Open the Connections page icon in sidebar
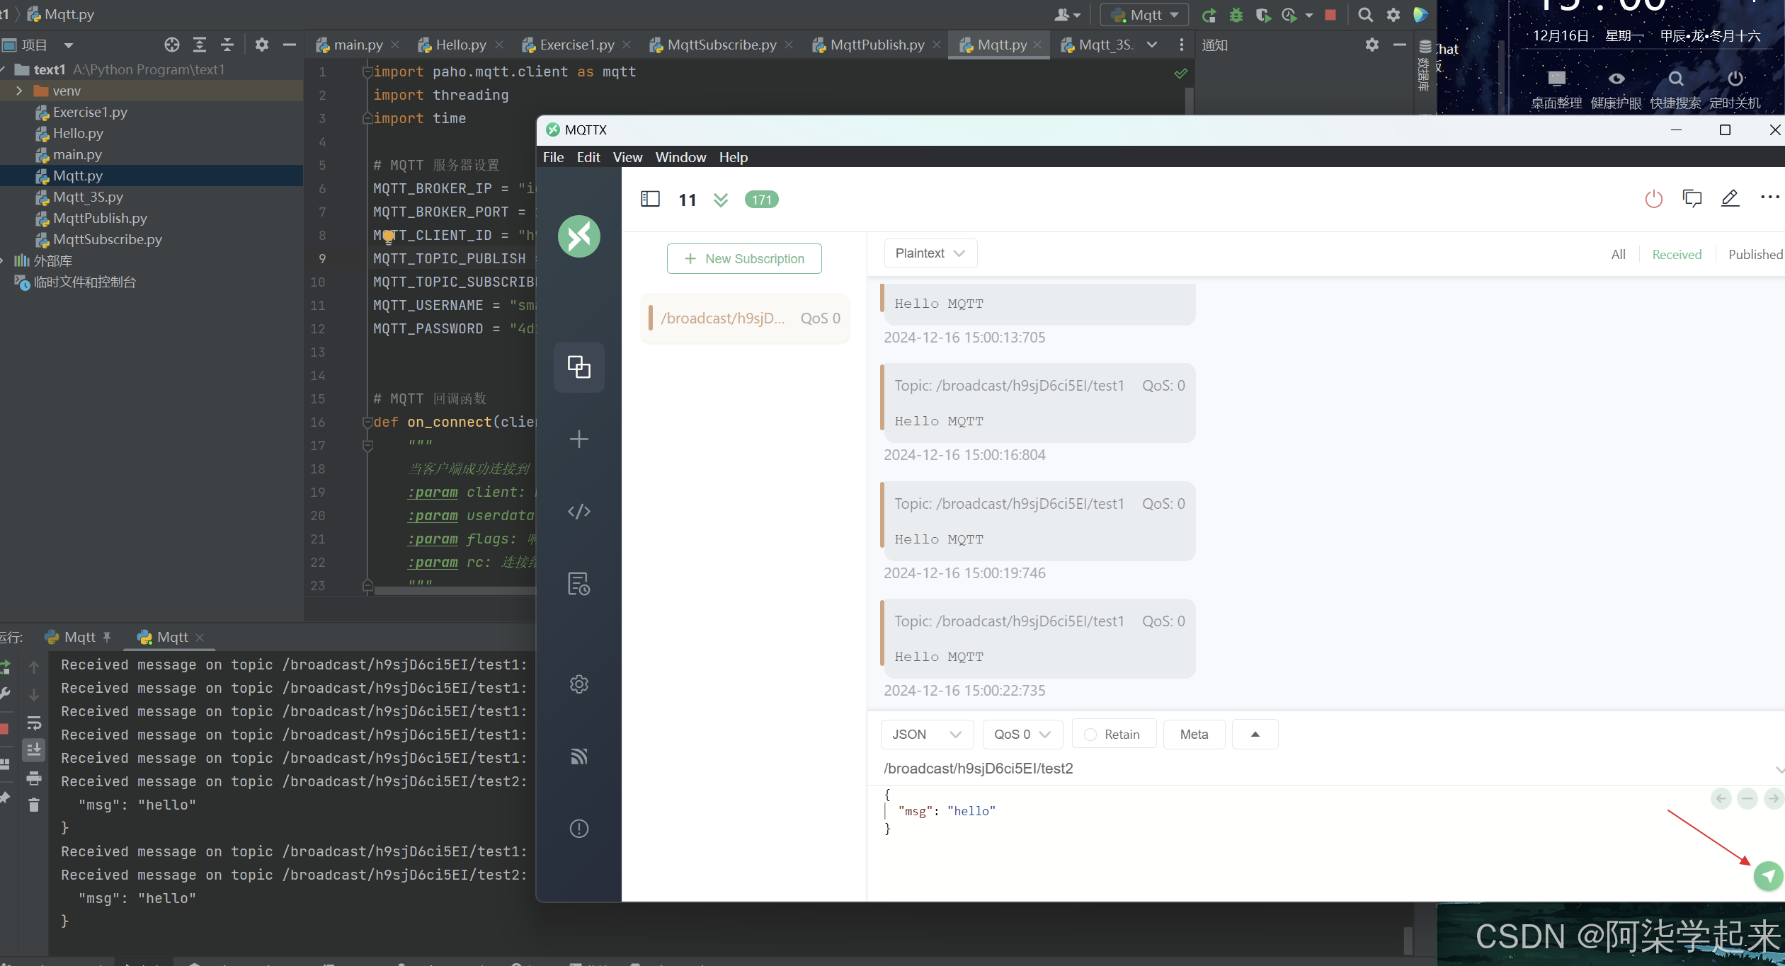The image size is (1785, 966). (x=578, y=367)
